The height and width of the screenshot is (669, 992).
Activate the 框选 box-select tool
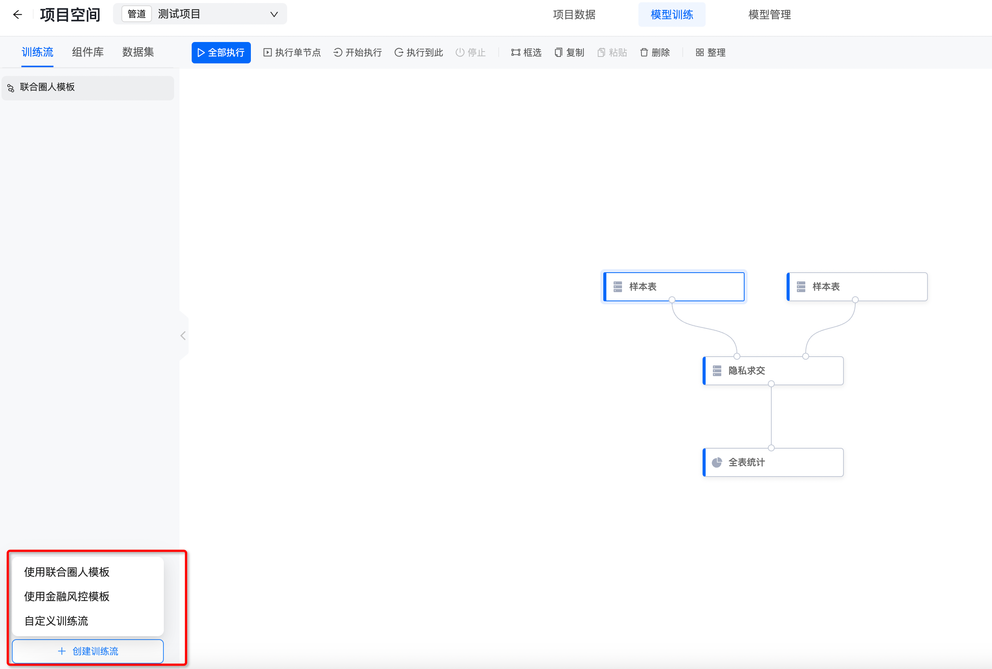tap(526, 52)
